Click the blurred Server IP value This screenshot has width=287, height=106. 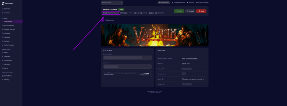[186, 69]
